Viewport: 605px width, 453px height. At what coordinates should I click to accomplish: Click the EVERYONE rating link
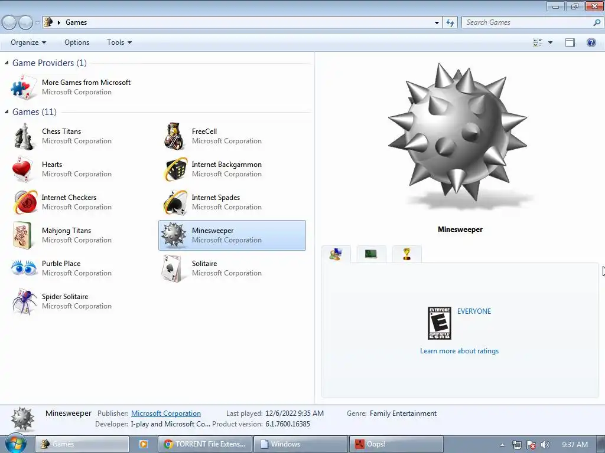click(474, 311)
